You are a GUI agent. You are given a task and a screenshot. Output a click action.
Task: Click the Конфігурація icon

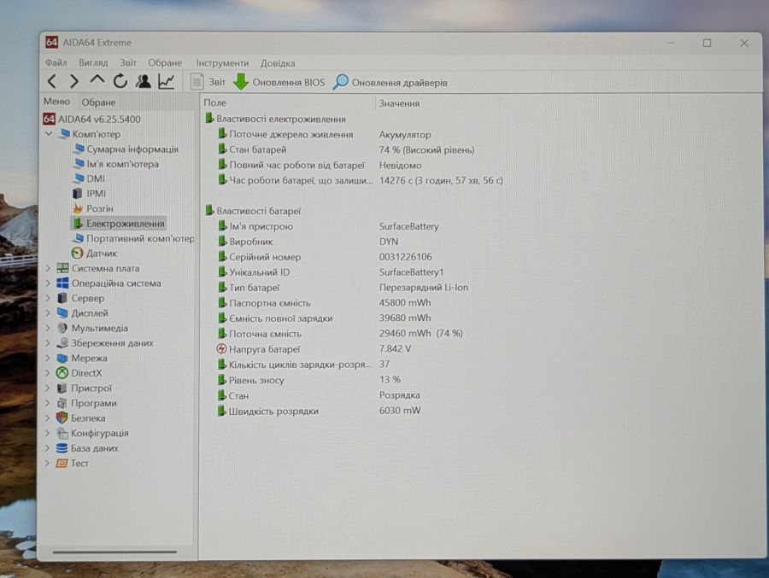tap(62, 433)
